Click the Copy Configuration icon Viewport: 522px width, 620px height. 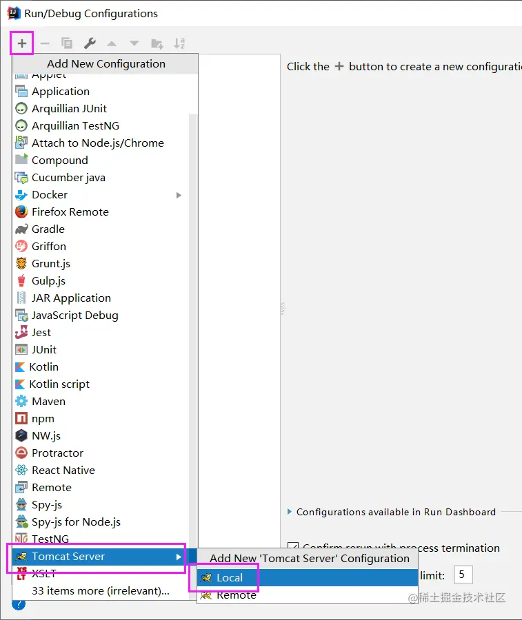(x=67, y=43)
